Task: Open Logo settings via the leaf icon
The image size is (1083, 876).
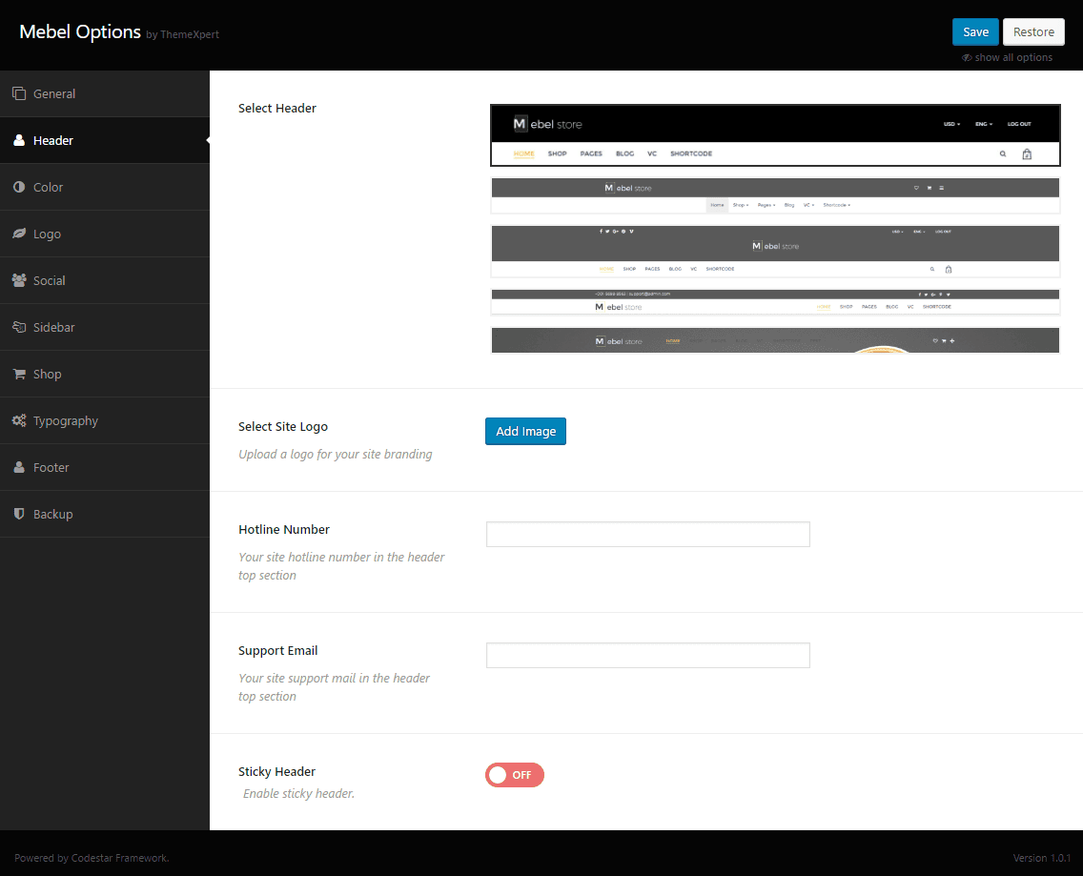Action: click(19, 233)
